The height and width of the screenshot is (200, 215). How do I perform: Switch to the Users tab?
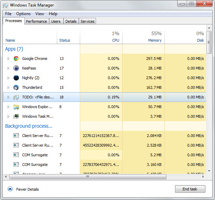[56, 21]
